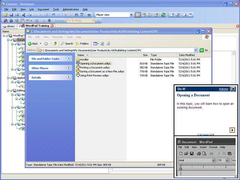The width and height of the screenshot is (240, 180).
Task: Click the Save disk icon in WordPad window
Action: click(192, 153)
